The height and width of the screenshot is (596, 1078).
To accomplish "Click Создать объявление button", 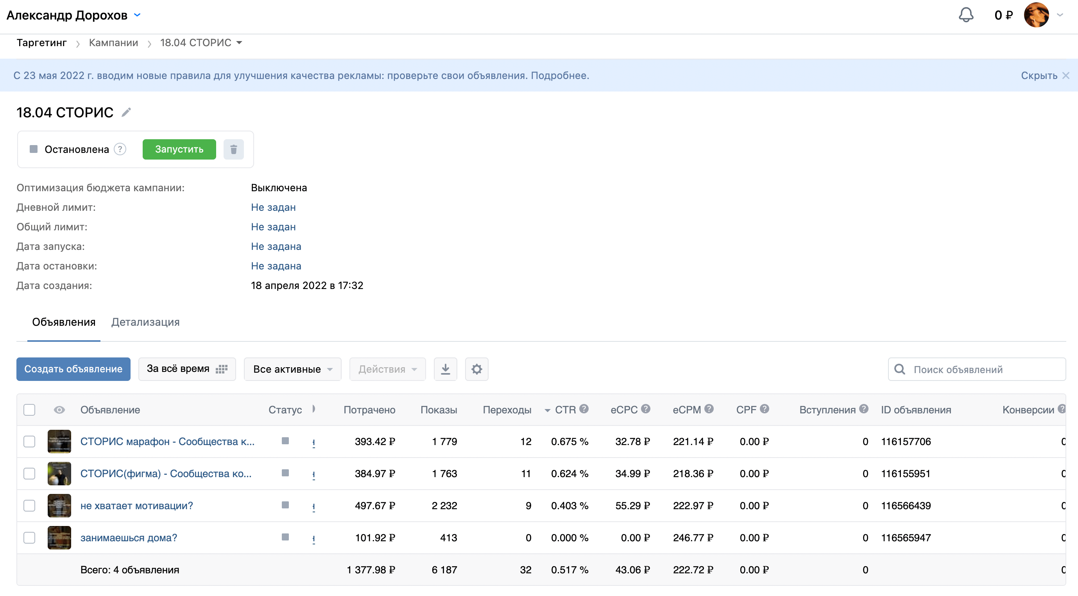I will [x=73, y=369].
